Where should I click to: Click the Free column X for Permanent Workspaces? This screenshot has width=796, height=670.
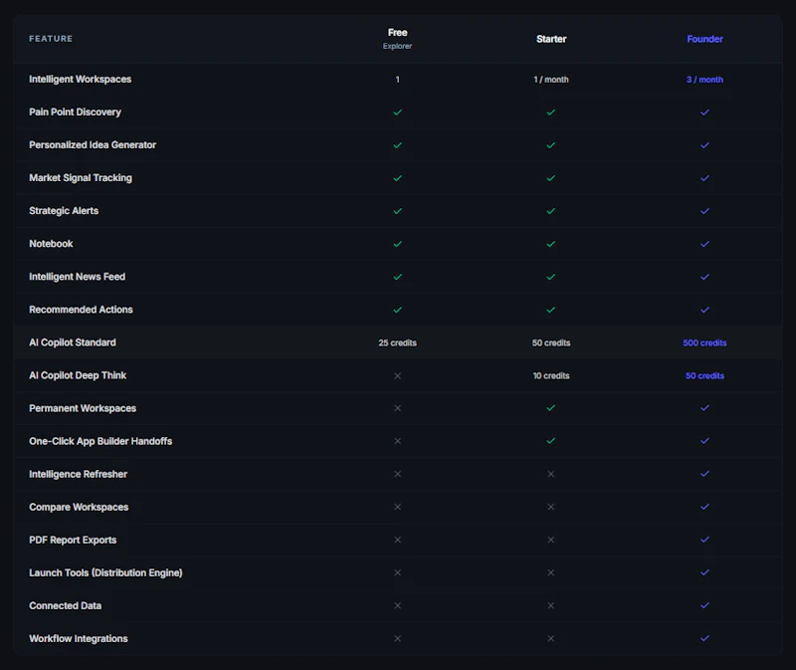click(397, 408)
